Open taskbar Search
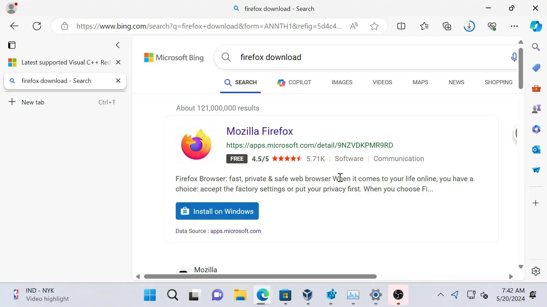The image size is (547, 307). [172, 295]
